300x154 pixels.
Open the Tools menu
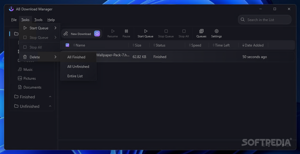point(38,20)
